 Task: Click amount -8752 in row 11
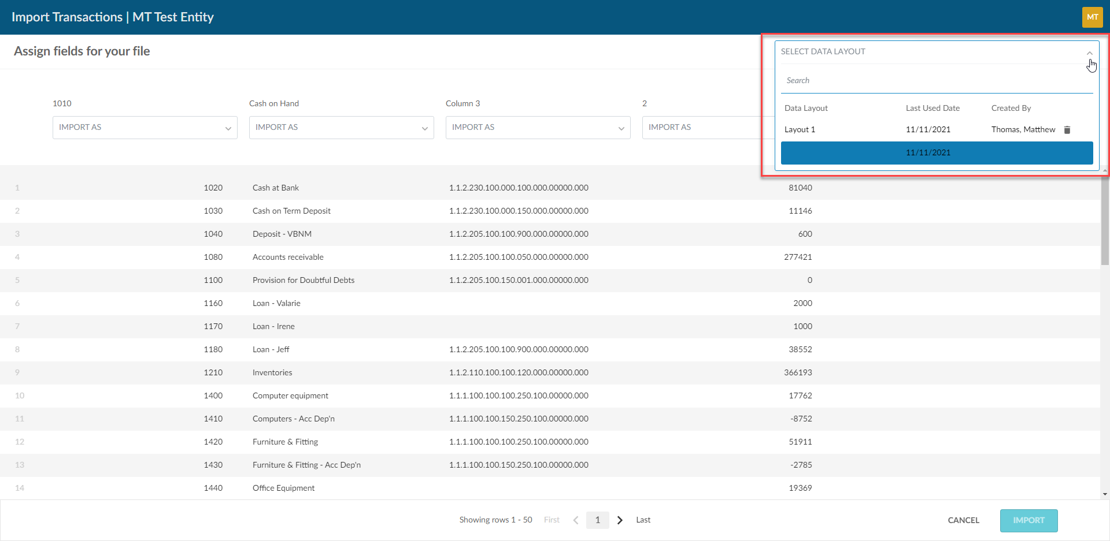[801, 419]
